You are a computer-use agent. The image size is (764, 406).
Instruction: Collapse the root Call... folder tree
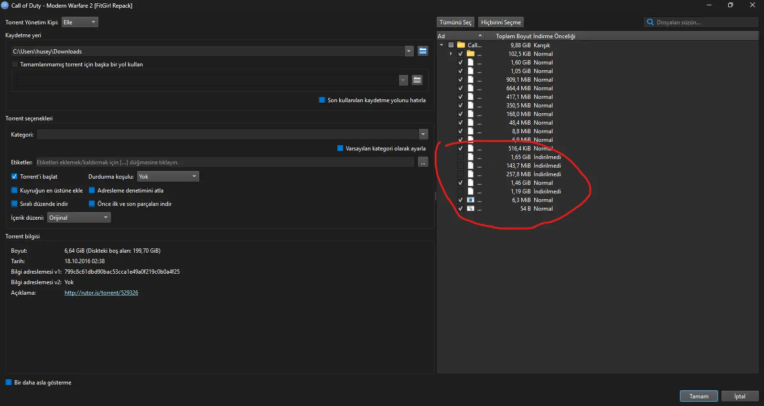pos(441,45)
